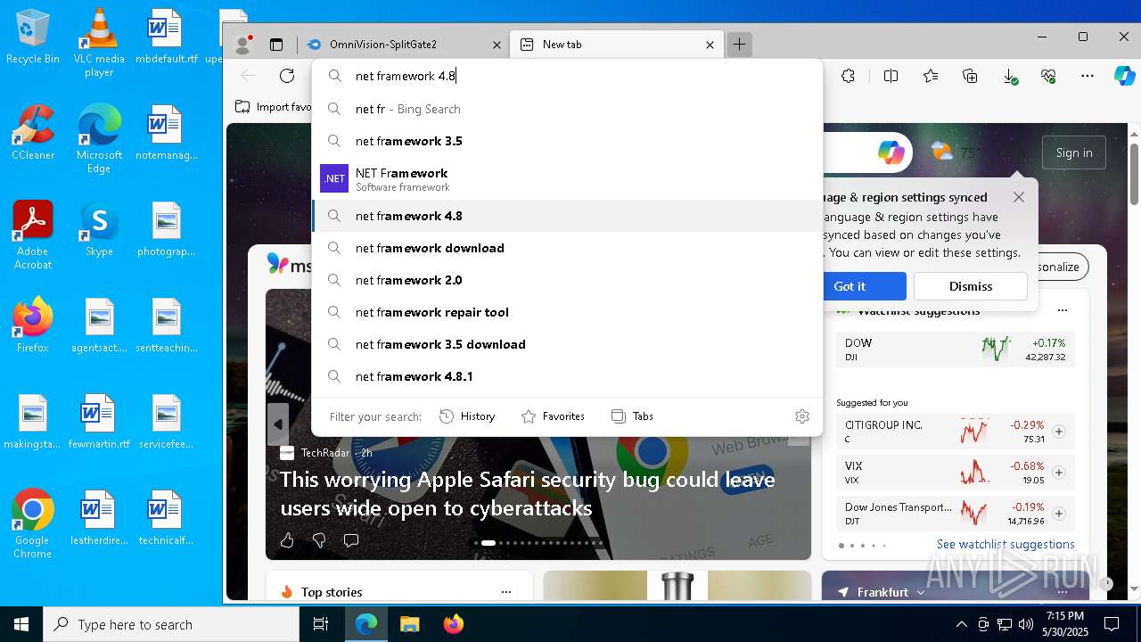Select VLC media player desktop icon
Screen dimensions: 1141x642
coord(99,43)
